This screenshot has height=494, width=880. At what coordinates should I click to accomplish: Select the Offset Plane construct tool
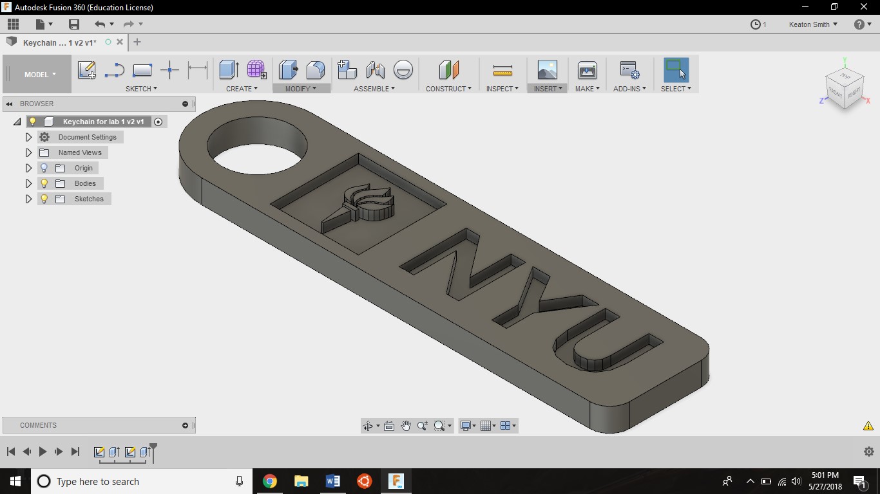point(448,69)
